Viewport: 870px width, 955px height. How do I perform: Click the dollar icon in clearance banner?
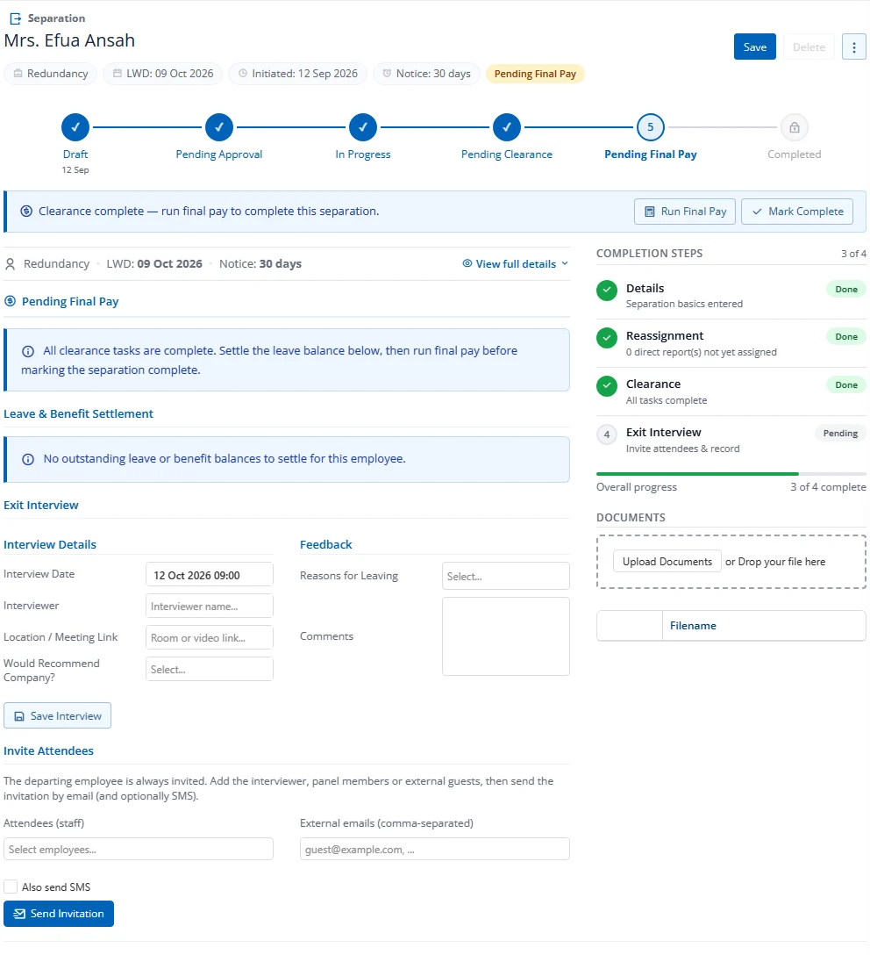[x=26, y=212]
